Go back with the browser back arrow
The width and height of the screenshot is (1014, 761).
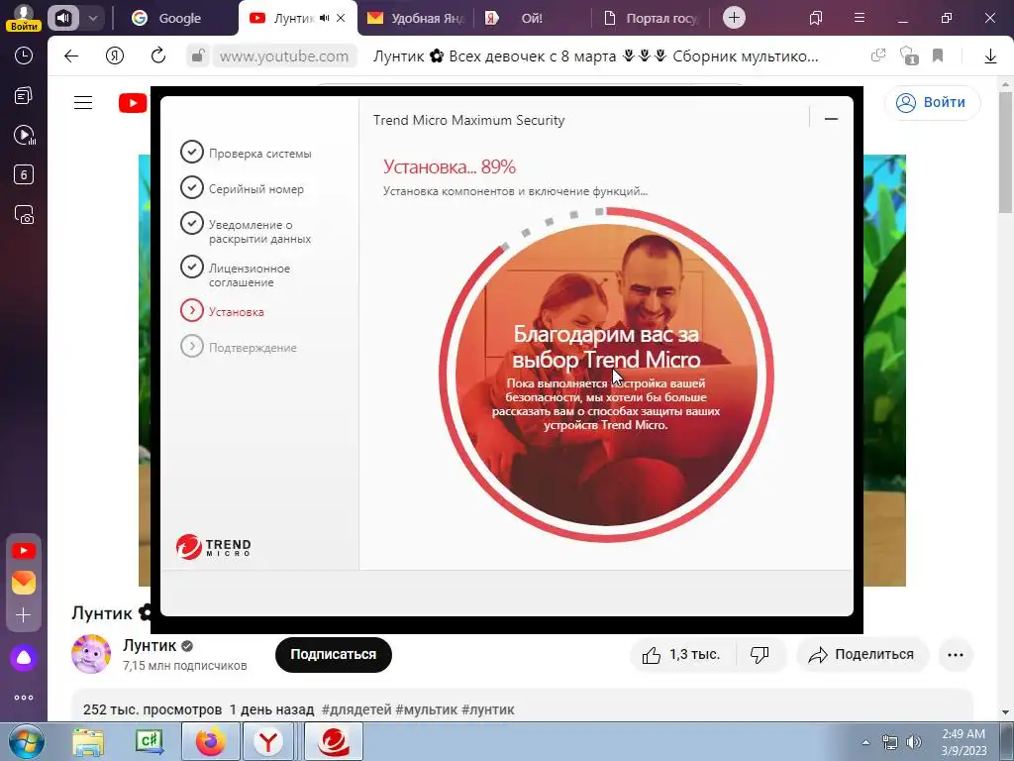[71, 56]
